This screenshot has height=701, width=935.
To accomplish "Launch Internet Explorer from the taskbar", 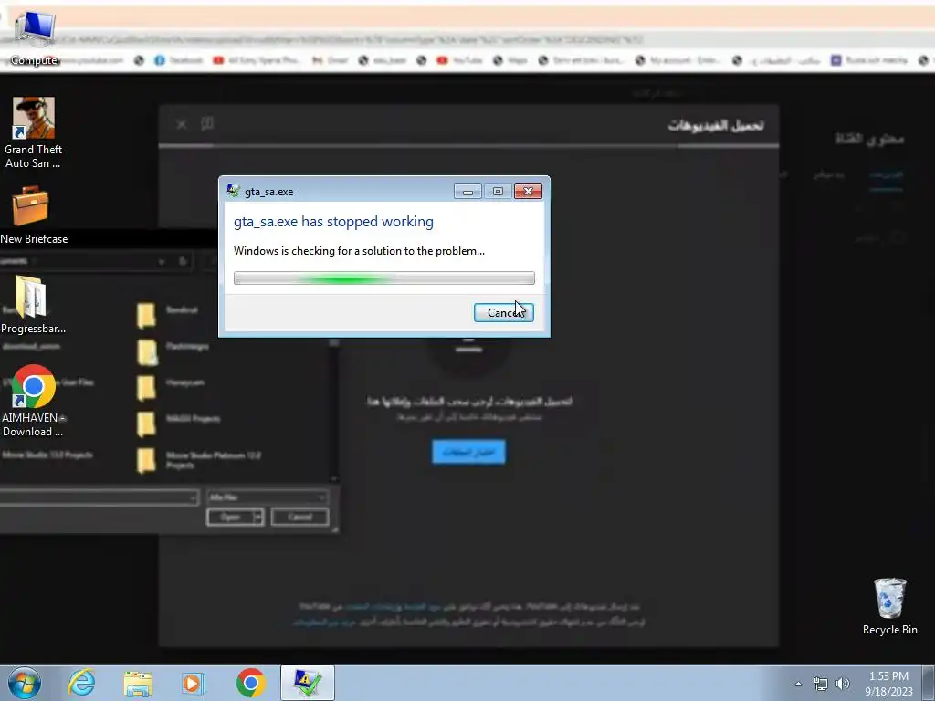I will 81,683.
